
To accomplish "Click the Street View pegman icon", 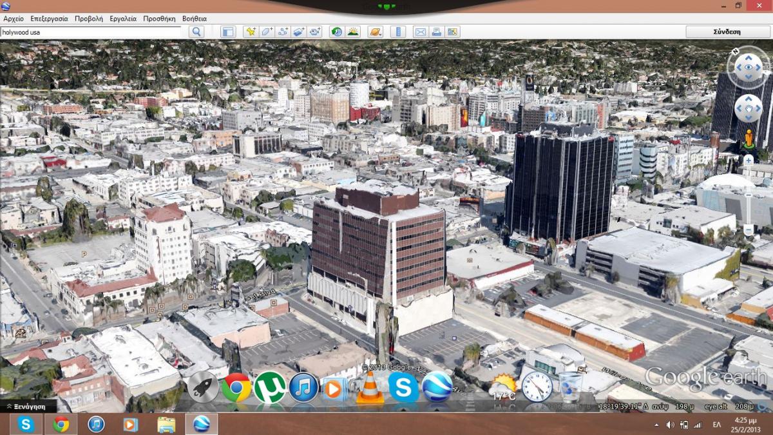I will 748,140.
